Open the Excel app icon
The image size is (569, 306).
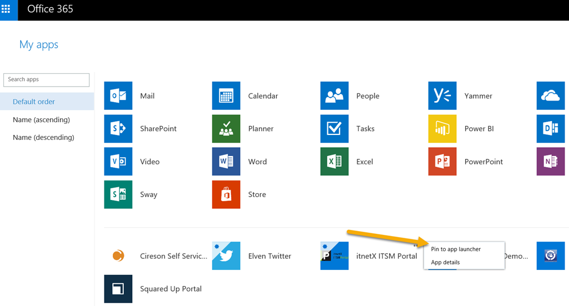click(334, 162)
